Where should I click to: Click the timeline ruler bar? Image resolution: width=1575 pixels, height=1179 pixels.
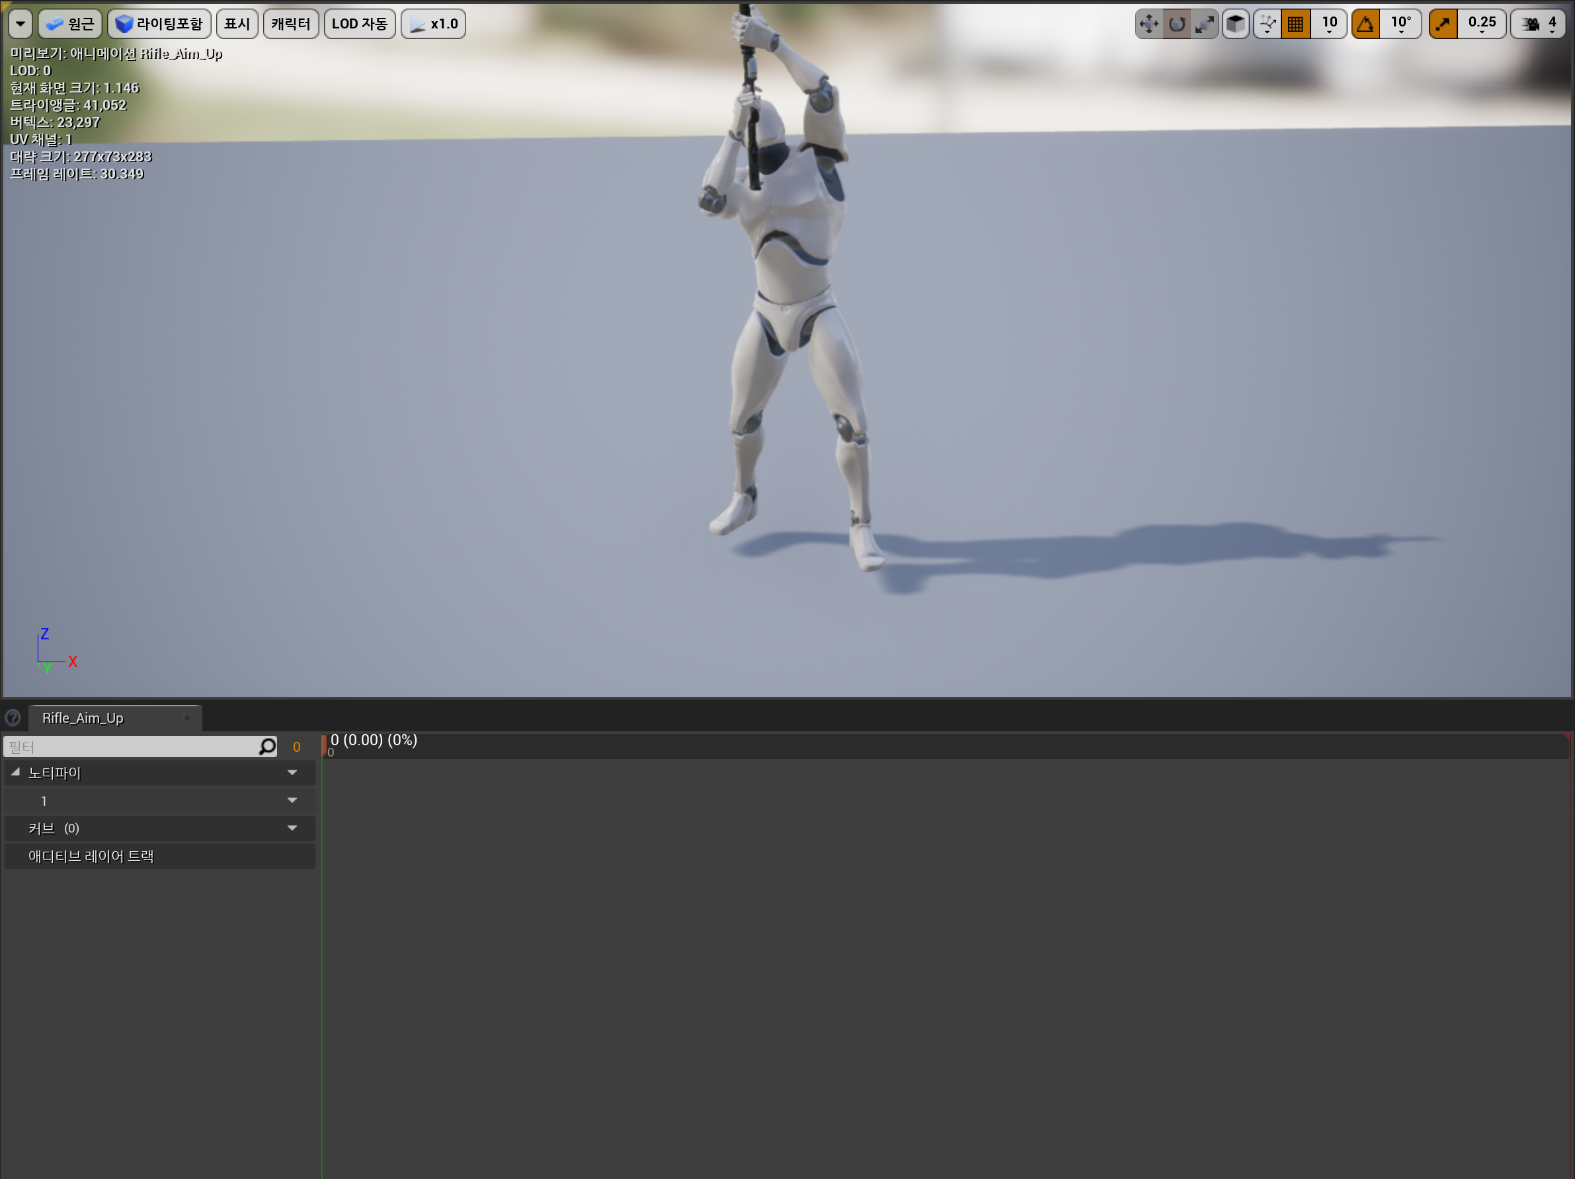tap(946, 746)
